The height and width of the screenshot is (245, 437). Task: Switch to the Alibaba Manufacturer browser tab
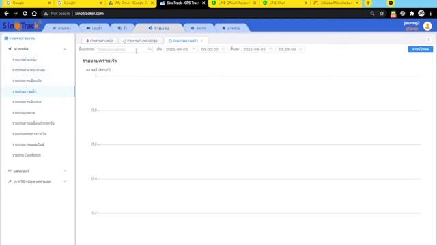[x=336, y=3]
